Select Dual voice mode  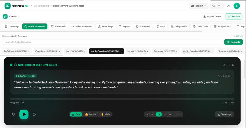click(76, 114)
